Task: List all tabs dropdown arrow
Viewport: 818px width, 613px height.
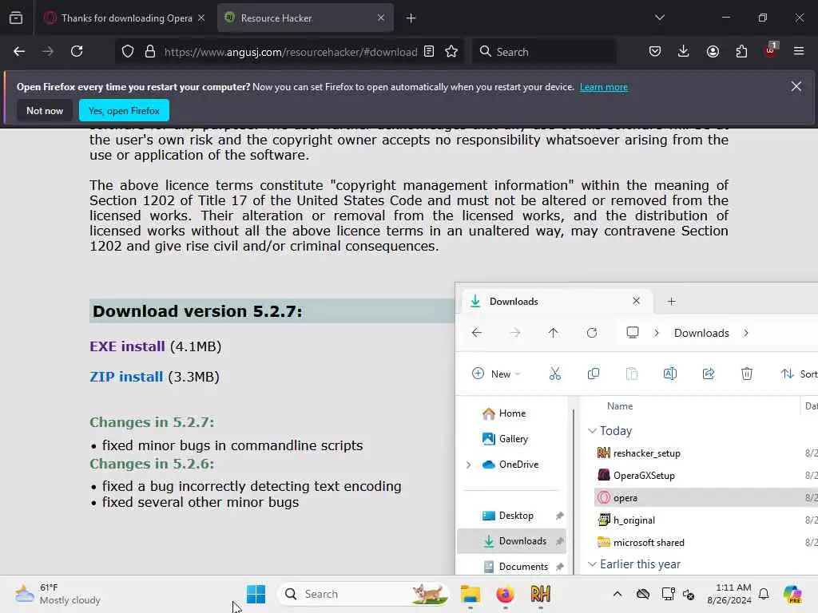Action: click(x=660, y=18)
